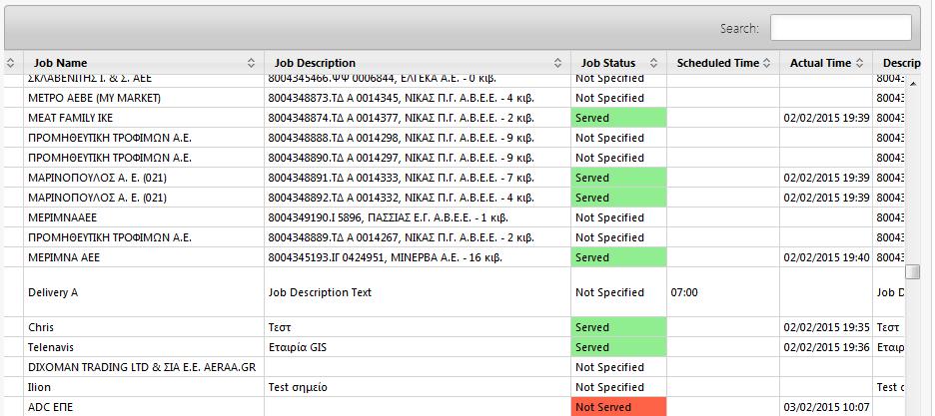The image size is (935, 416).
Task: Select the Chris job row
Action: 455,327
